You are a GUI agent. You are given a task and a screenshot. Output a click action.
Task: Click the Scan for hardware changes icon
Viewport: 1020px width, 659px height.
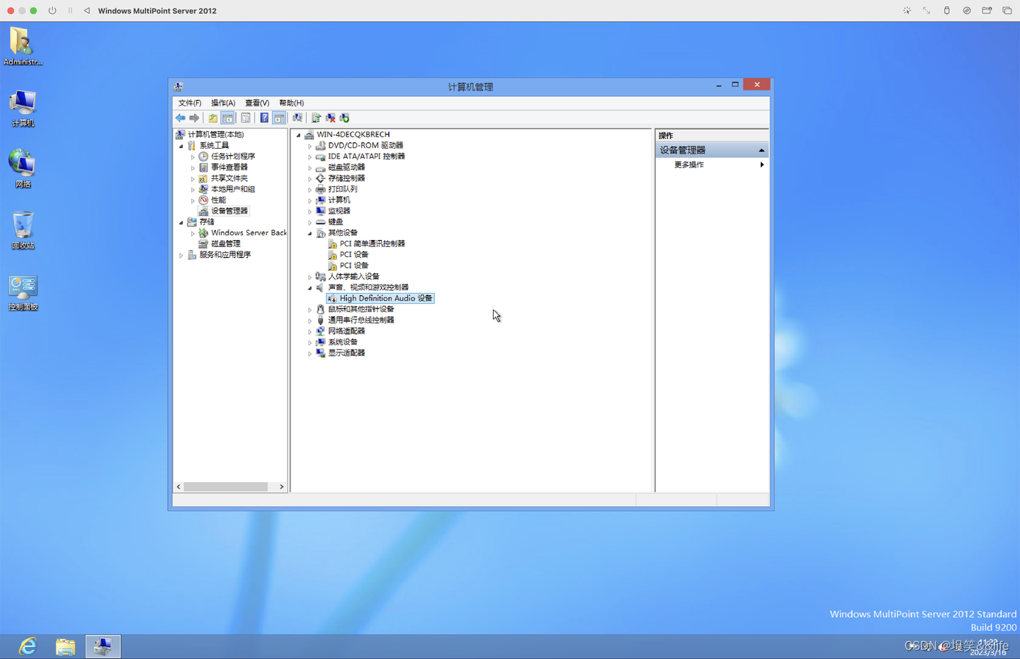297,118
